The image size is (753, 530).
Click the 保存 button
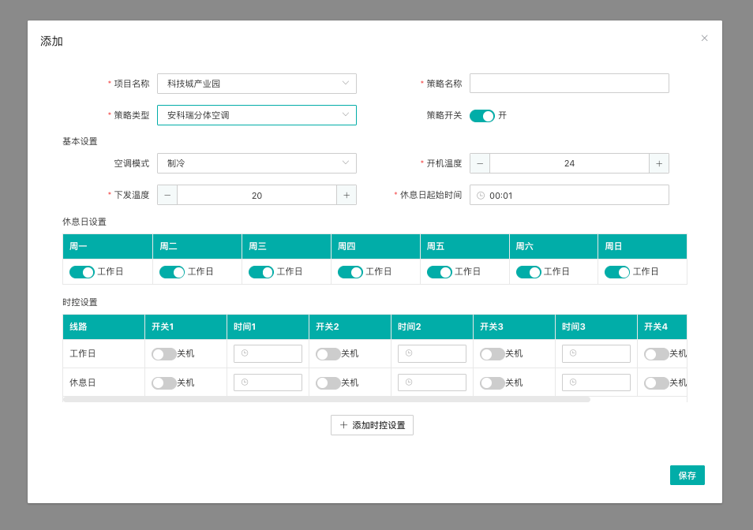[x=687, y=476]
